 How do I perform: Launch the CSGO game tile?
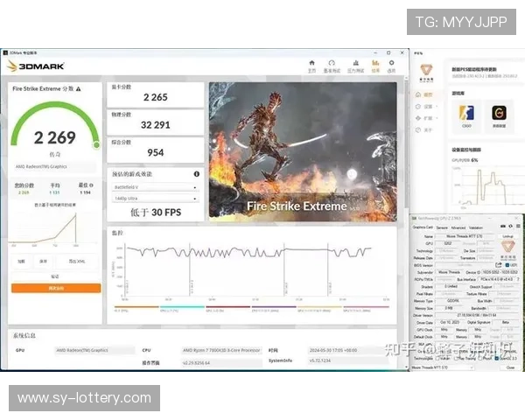[x=466, y=113]
